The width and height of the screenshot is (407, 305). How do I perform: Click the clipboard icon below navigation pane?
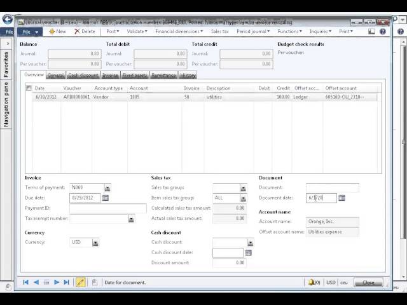click(x=8, y=287)
